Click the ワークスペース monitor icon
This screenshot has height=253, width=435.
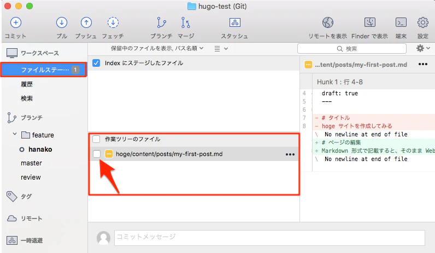12,53
